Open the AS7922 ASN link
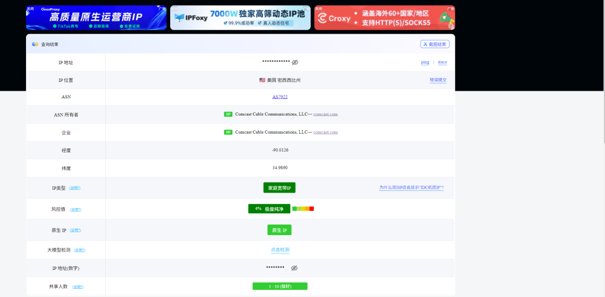This screenshot has width=605, height=297. coord(280,97)
